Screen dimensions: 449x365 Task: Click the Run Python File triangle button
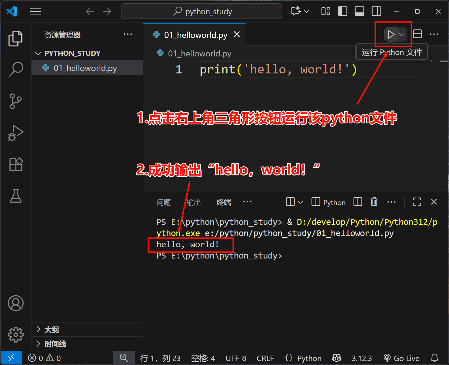pyautogui.click(x=391, y=35)
